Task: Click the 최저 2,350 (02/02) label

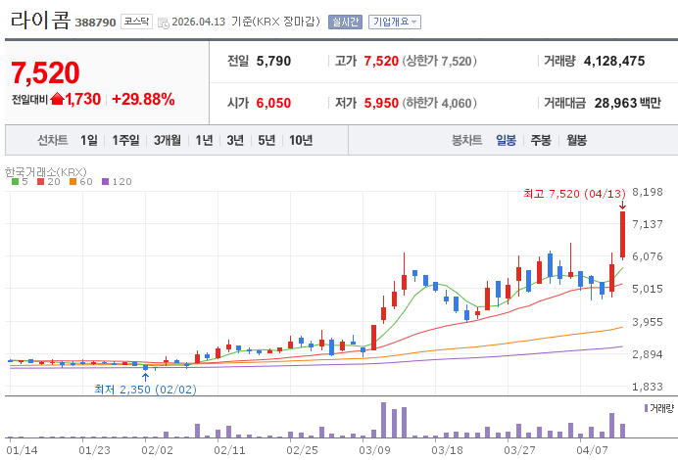Action: [x=145, y=390]
